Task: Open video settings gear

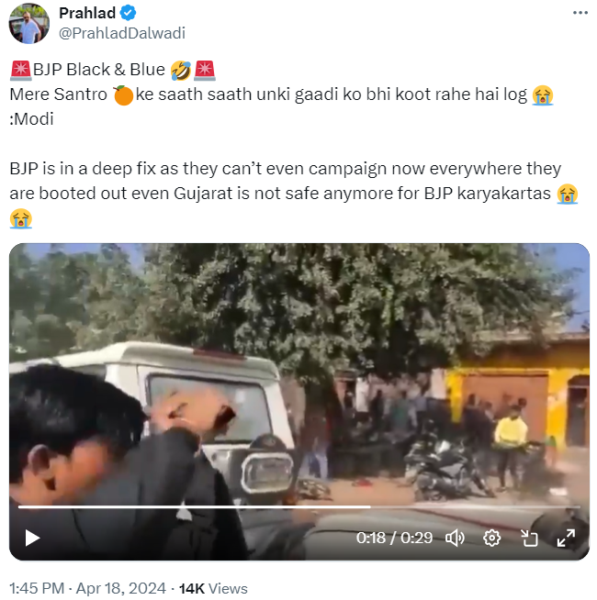Action: [491, 538]
